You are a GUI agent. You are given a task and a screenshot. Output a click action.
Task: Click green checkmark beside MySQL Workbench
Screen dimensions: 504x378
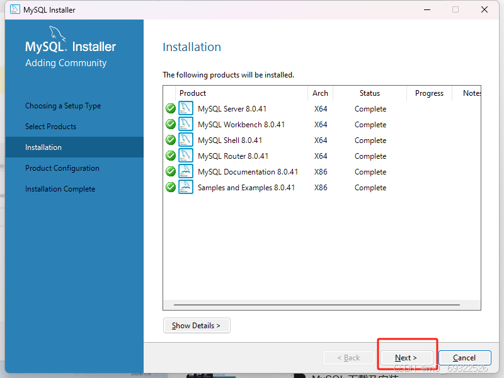171,124
